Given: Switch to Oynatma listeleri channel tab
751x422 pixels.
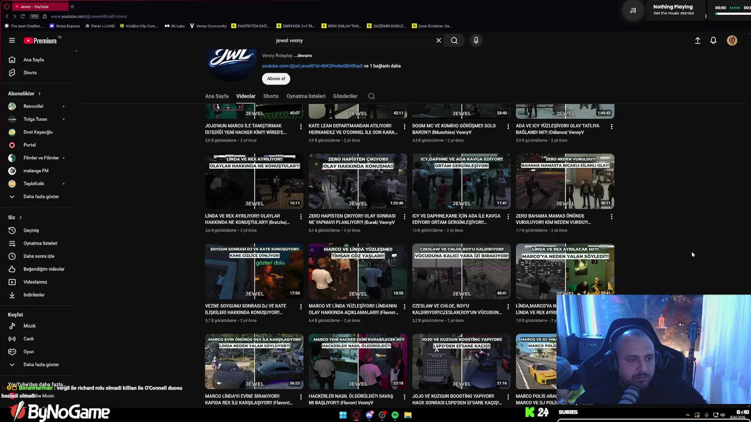Looking at the screenshot, I should (x=306, y=96).
